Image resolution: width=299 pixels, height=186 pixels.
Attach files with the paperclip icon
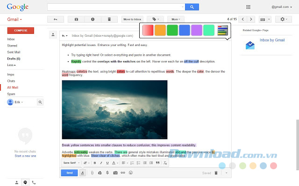click(92, 173)
